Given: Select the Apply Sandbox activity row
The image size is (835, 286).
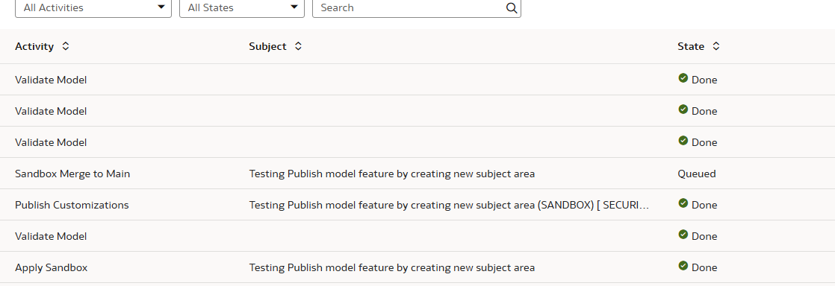Looking at the screenshot, I should [x=417, y=267].
